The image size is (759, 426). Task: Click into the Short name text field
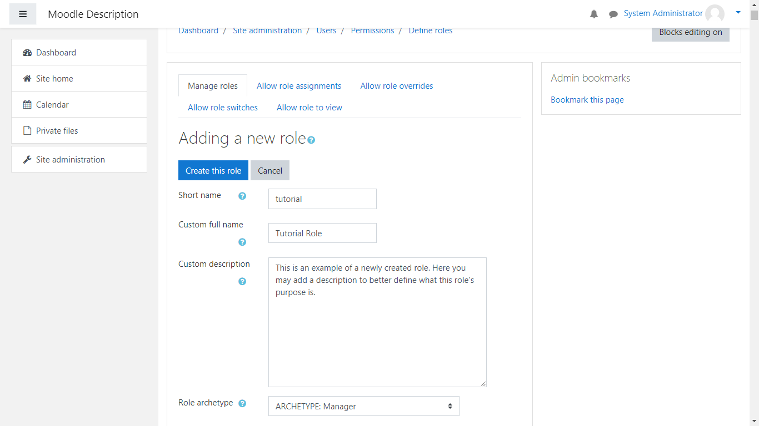[x=322, y=199]
